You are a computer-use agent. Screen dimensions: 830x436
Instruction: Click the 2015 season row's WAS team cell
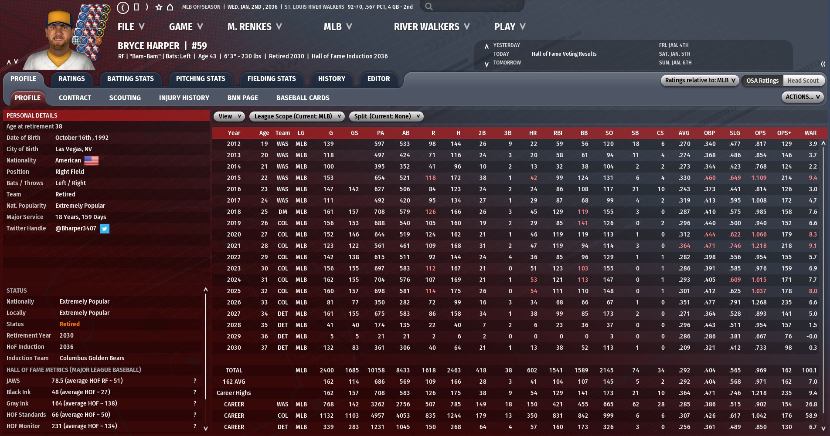(x=282, y=178)
